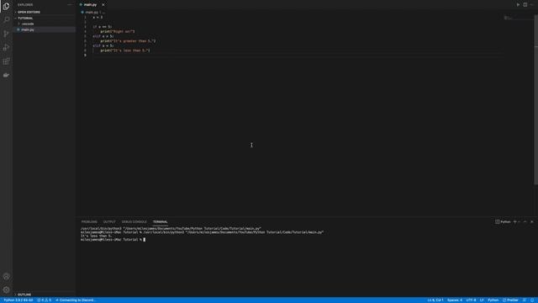Image resolution: width=538 pixels, height=303 pixels.
Task: Click Connecting to Discord status item
Action: click(75, 300)
